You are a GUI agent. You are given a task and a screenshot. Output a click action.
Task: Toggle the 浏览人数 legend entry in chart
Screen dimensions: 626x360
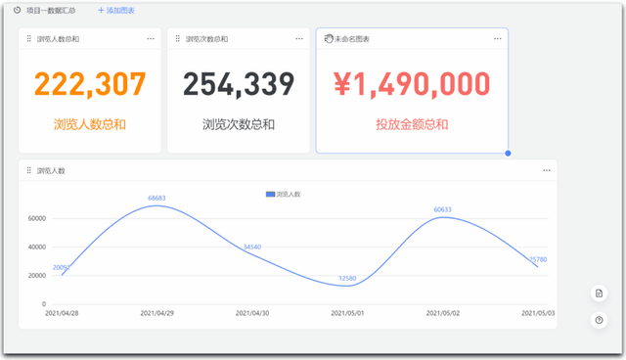(x=283, y=195)
